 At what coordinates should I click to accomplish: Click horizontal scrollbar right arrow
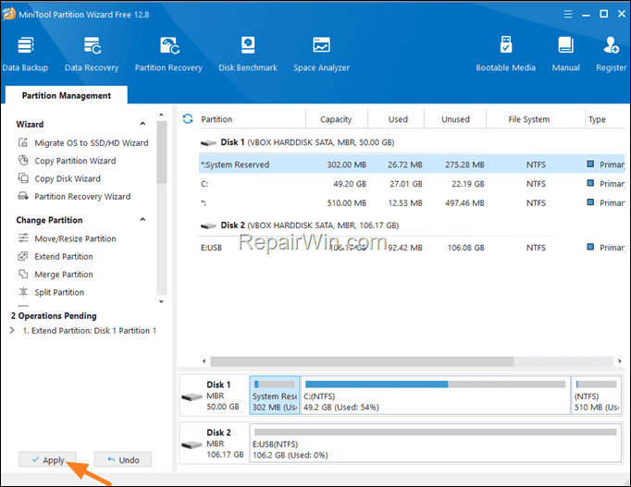[x=619, y=360]
